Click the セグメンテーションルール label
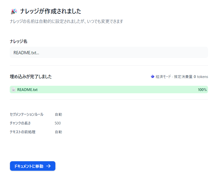Image resolution: width=218 pixels, height=183 pixels. point(26,114)
